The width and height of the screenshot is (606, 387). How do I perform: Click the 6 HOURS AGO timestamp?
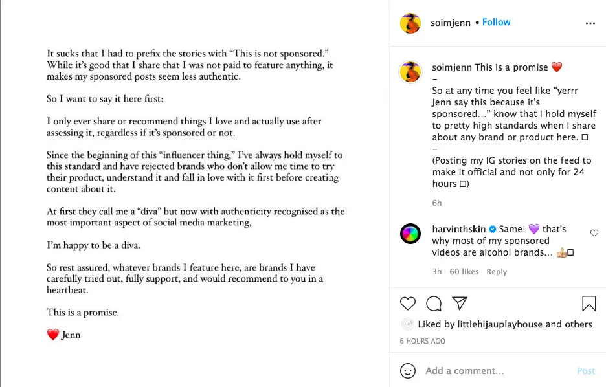[x=422, y=341]
